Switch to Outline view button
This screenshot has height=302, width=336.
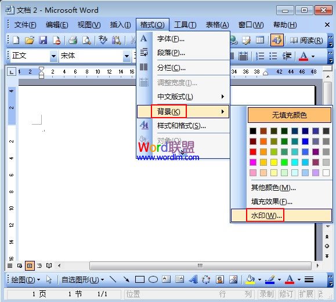39,266
